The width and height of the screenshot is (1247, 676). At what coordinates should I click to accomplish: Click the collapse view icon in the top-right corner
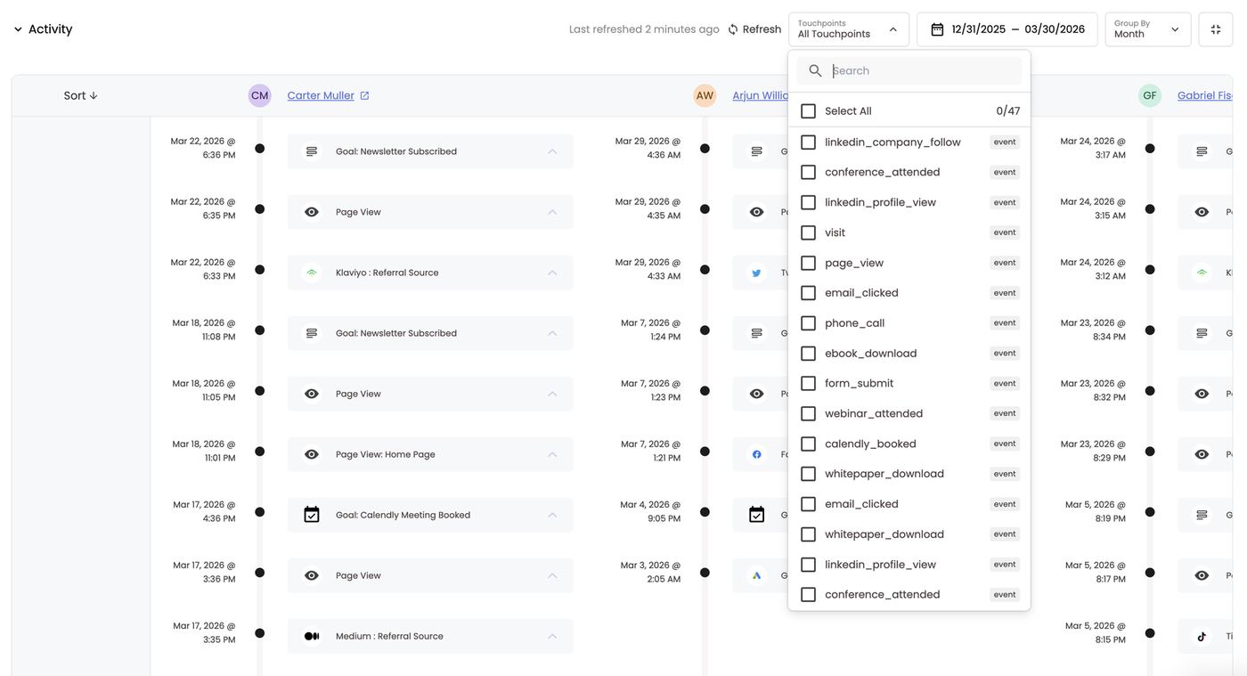[x=1216, y=29]
